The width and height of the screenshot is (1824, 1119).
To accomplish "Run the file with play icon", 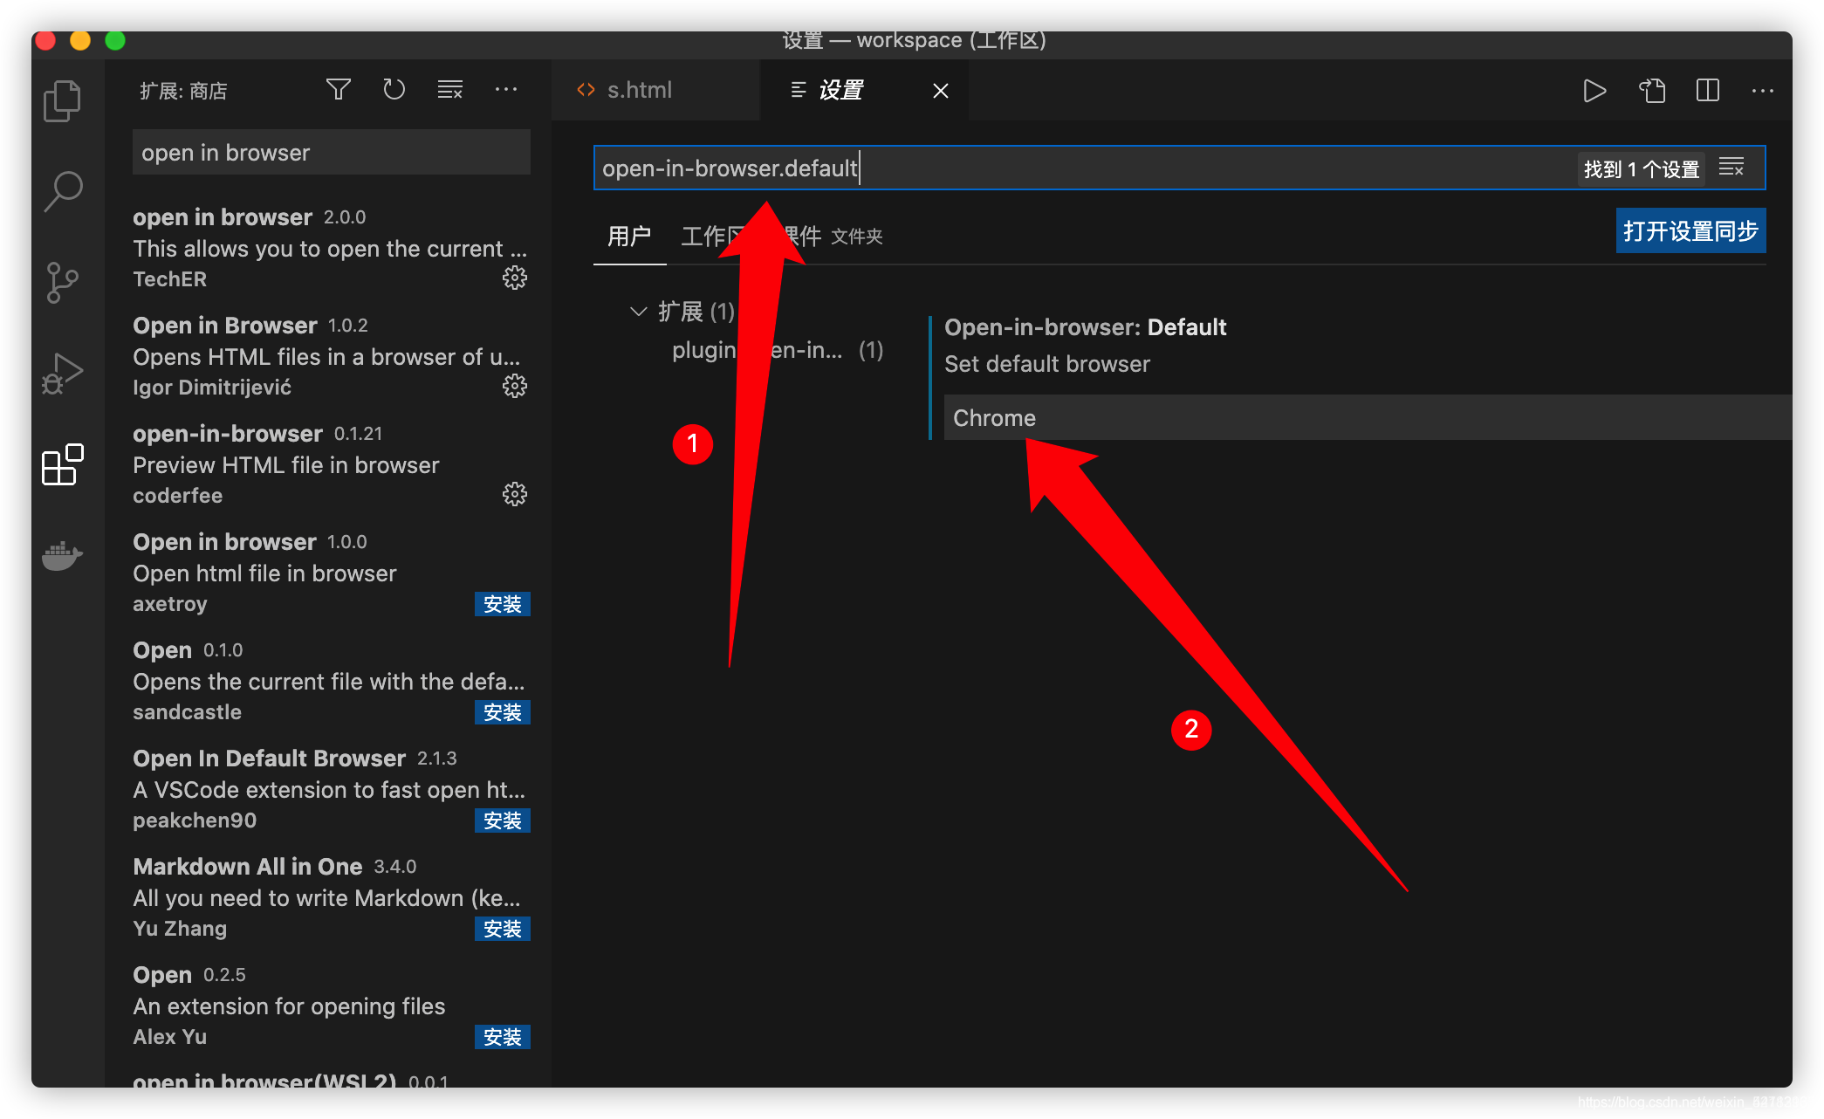I will tap(1594, 91).
